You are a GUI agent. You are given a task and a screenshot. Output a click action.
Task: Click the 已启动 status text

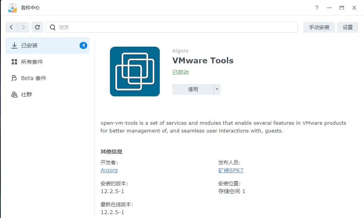[x=180, y=72]
